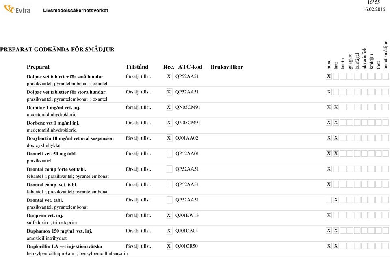Check the Rec. box for Droncit vet.
Image resolution: width=390 pixels, height=257 pixels.
coord(169,153)
